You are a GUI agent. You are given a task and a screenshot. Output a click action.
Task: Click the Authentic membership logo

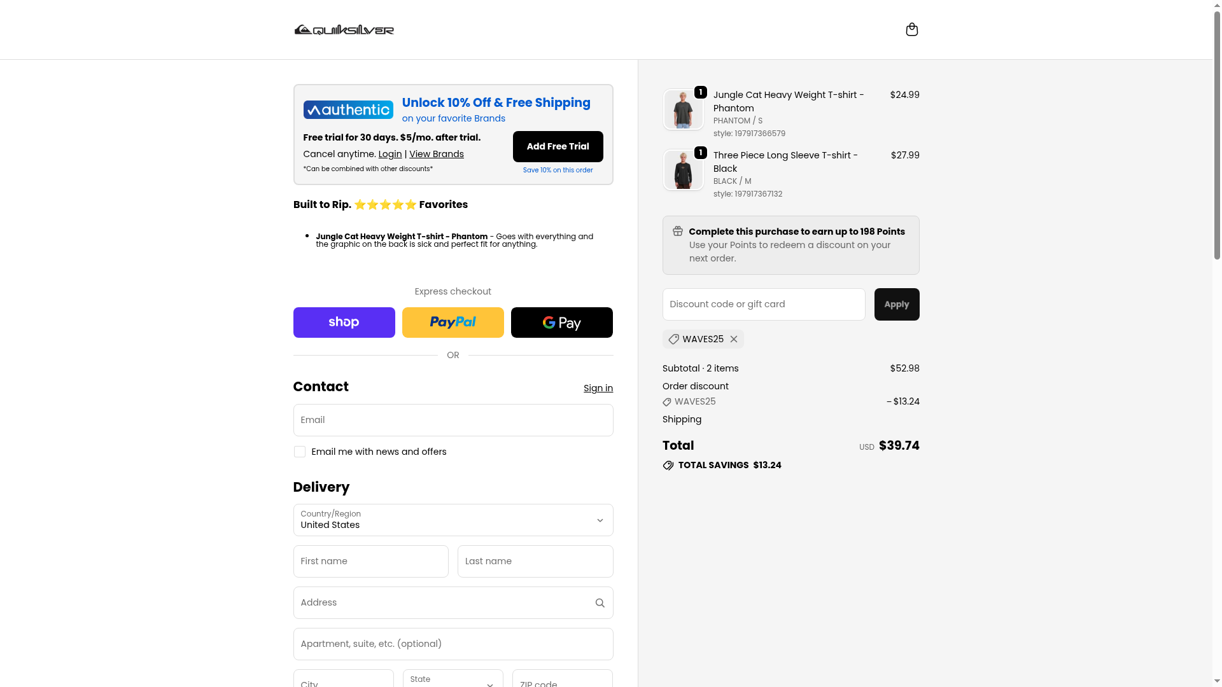(x=348, y=110)
